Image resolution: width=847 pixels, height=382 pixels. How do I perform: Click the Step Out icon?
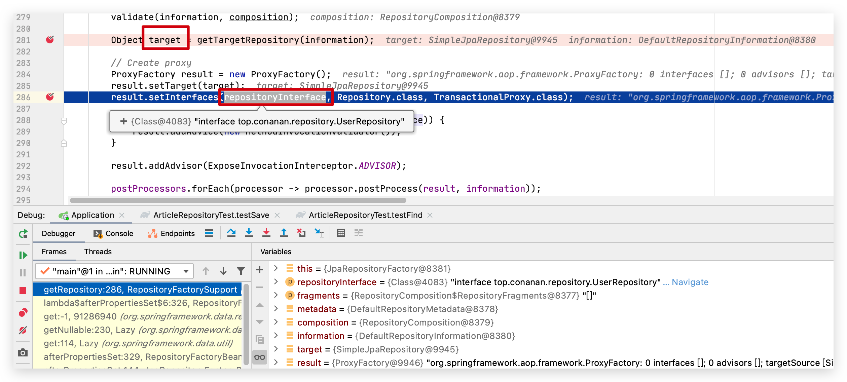click(x=284, y=233)
